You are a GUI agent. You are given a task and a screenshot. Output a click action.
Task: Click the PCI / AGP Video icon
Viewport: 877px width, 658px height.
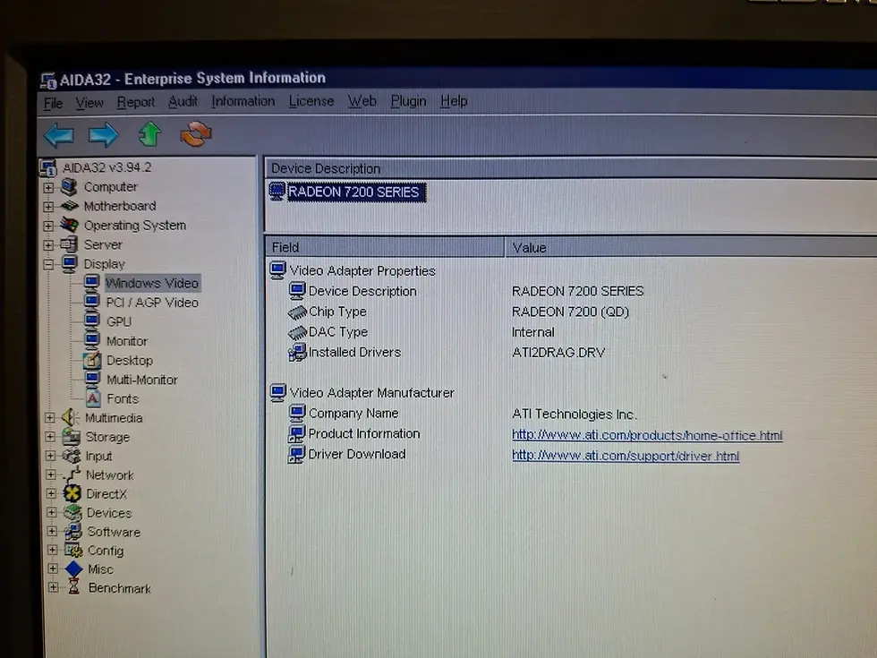[x=91, y=302]
